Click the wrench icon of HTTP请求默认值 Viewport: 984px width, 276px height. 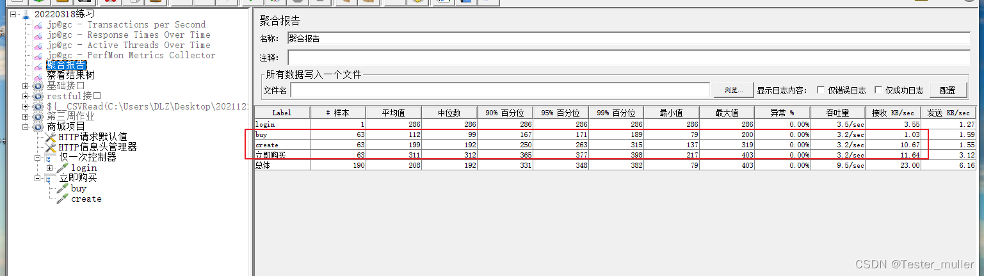(51, 137)
